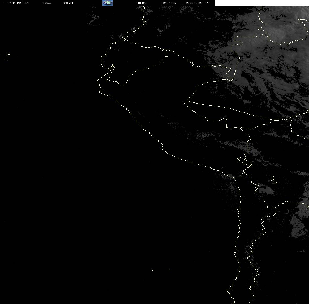Click the CANAL-5 channel label
309x304 pixels.
169,3
